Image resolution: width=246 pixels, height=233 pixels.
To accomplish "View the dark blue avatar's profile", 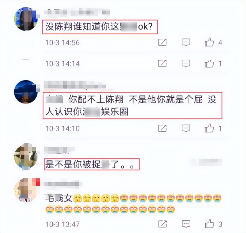I will point(26,92).
